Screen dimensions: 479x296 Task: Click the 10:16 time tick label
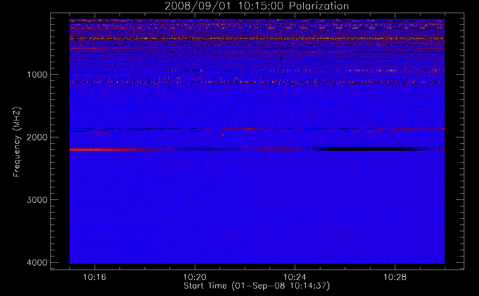(x=95, y=277)
